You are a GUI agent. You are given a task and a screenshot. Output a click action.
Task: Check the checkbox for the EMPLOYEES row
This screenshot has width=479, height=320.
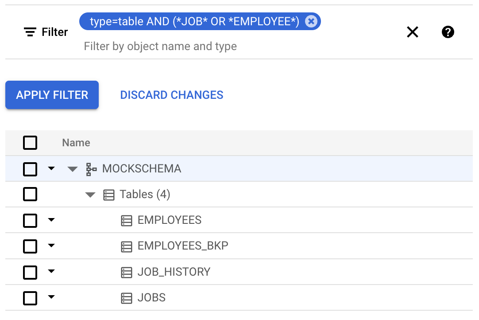(30, 220)
